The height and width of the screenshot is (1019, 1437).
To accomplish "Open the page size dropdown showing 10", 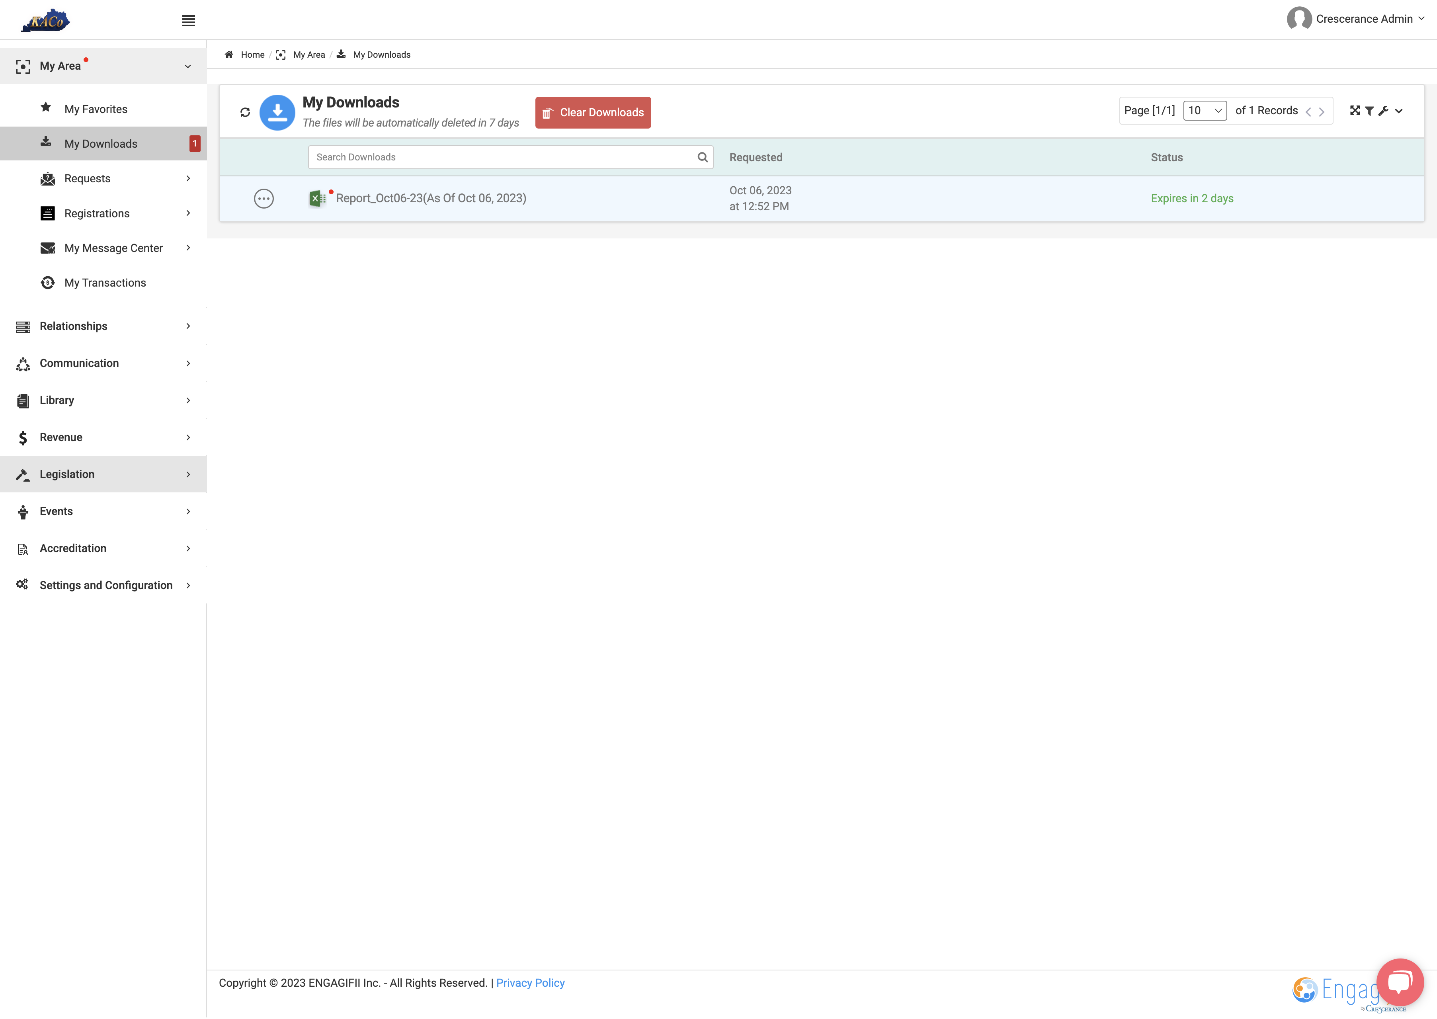I will click(x=1205, y=110).
